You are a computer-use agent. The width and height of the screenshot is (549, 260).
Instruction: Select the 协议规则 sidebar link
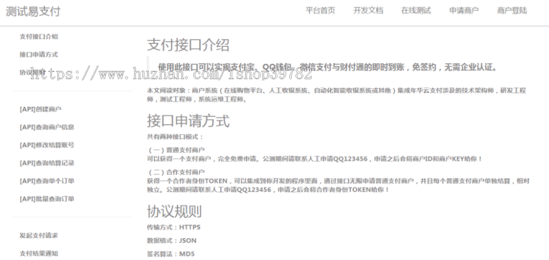(x=32, y=72)
